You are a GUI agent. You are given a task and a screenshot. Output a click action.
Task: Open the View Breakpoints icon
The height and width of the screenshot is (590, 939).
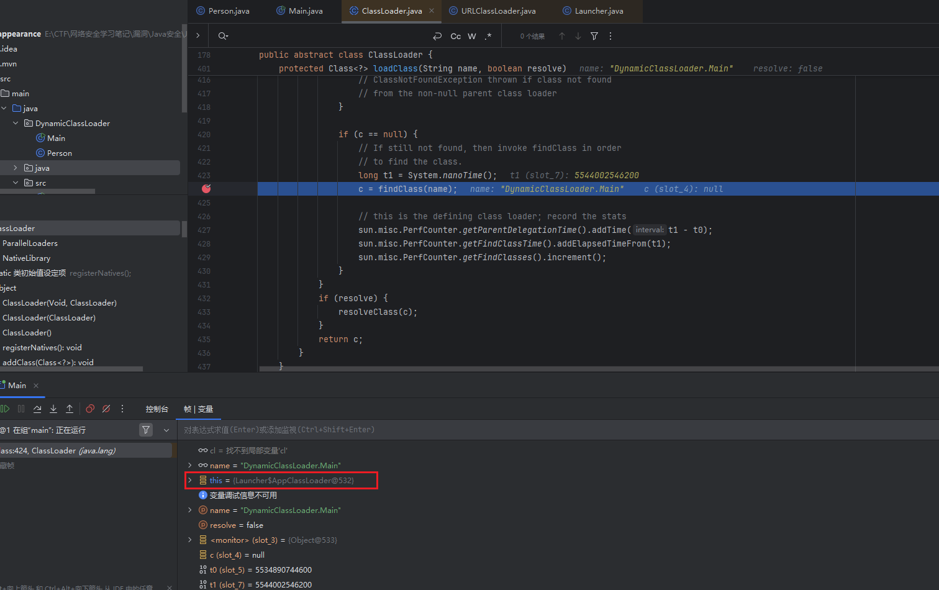pyautogui.click(x=90, y=409)
